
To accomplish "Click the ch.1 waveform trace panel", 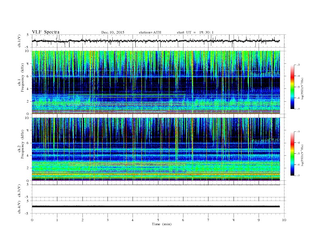I will (x=159, y=41).
